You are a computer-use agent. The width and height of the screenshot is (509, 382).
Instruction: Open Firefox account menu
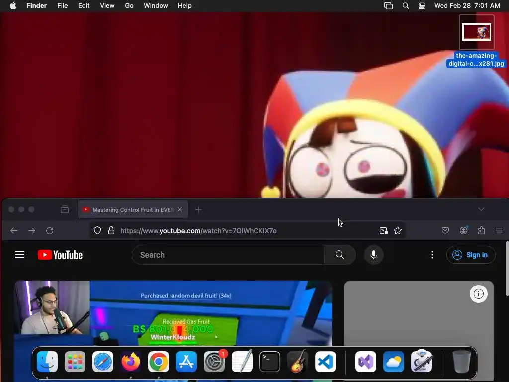click(464, 230)
